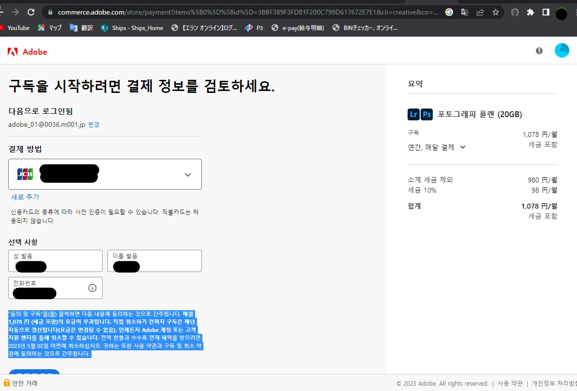Open the YouTube bookmark
Image resolution: width=577 pixels, height=391 pixels.
tap(15, 28)
